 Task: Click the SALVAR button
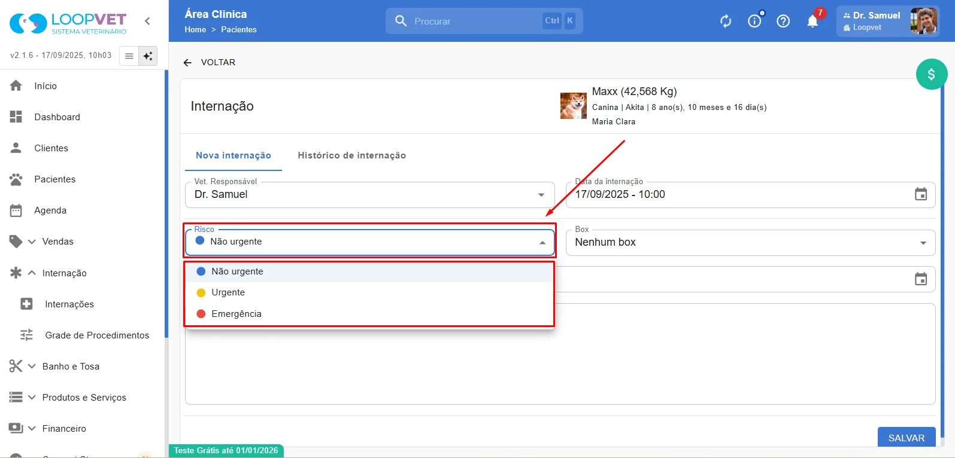(907, 437)
